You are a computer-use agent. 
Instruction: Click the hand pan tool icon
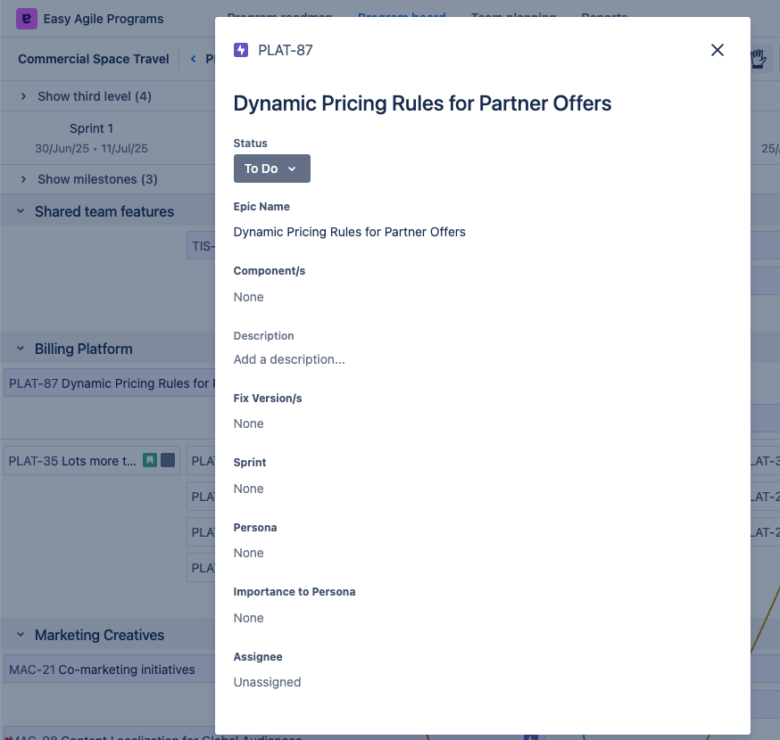(x=759, y=59)
